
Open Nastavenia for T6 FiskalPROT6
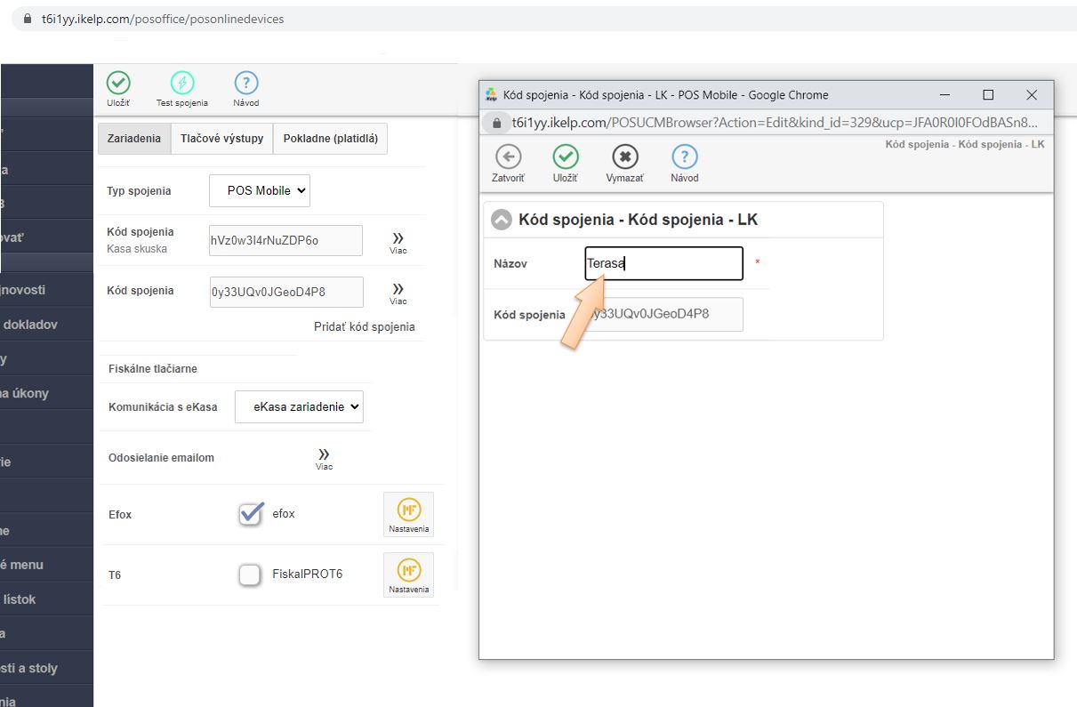pyautogui.click(x=408, y=574)
